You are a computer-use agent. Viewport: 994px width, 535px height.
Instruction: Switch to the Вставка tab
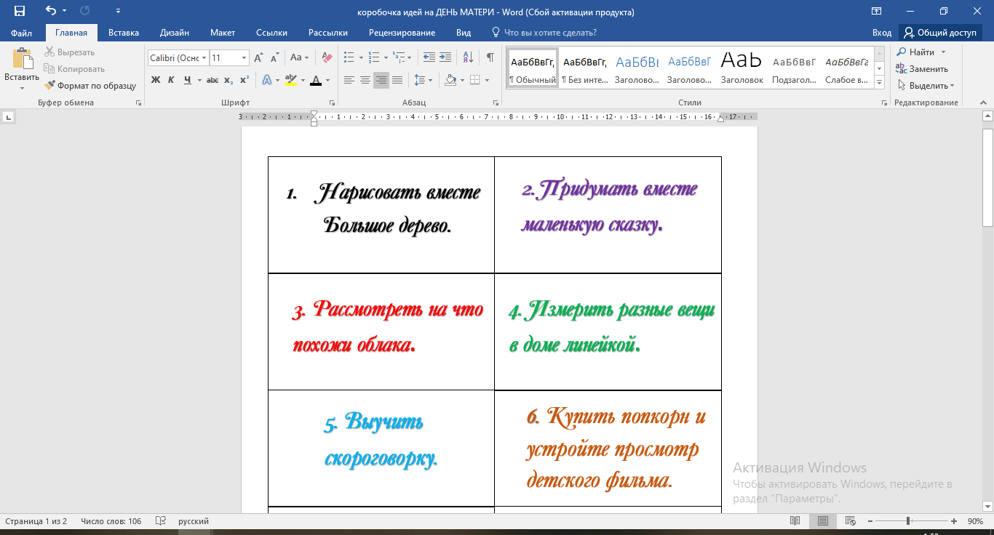(124, 33)
